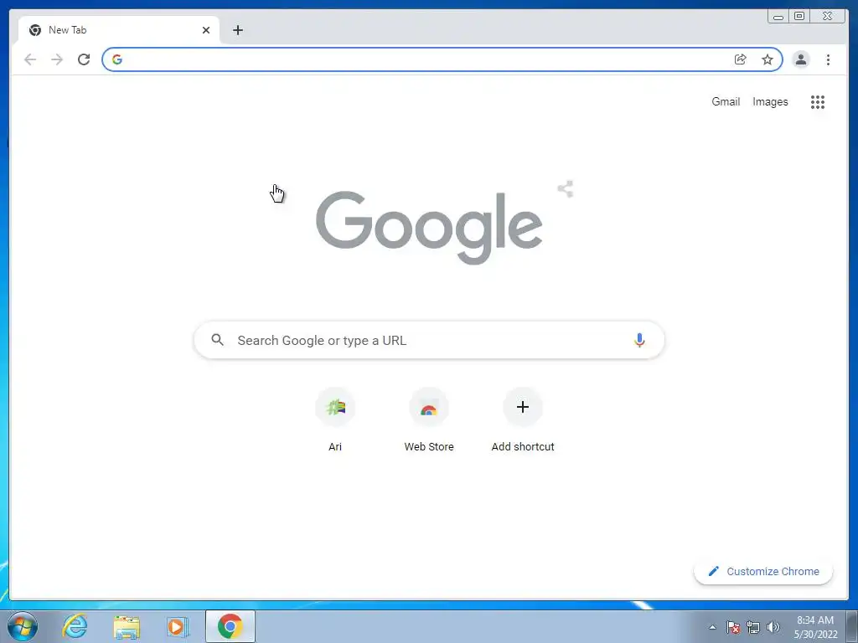Open Windows Media Player from the taskbar
Image resolution: width=858 pixels, height=643 pixels.
click(178, 626)
